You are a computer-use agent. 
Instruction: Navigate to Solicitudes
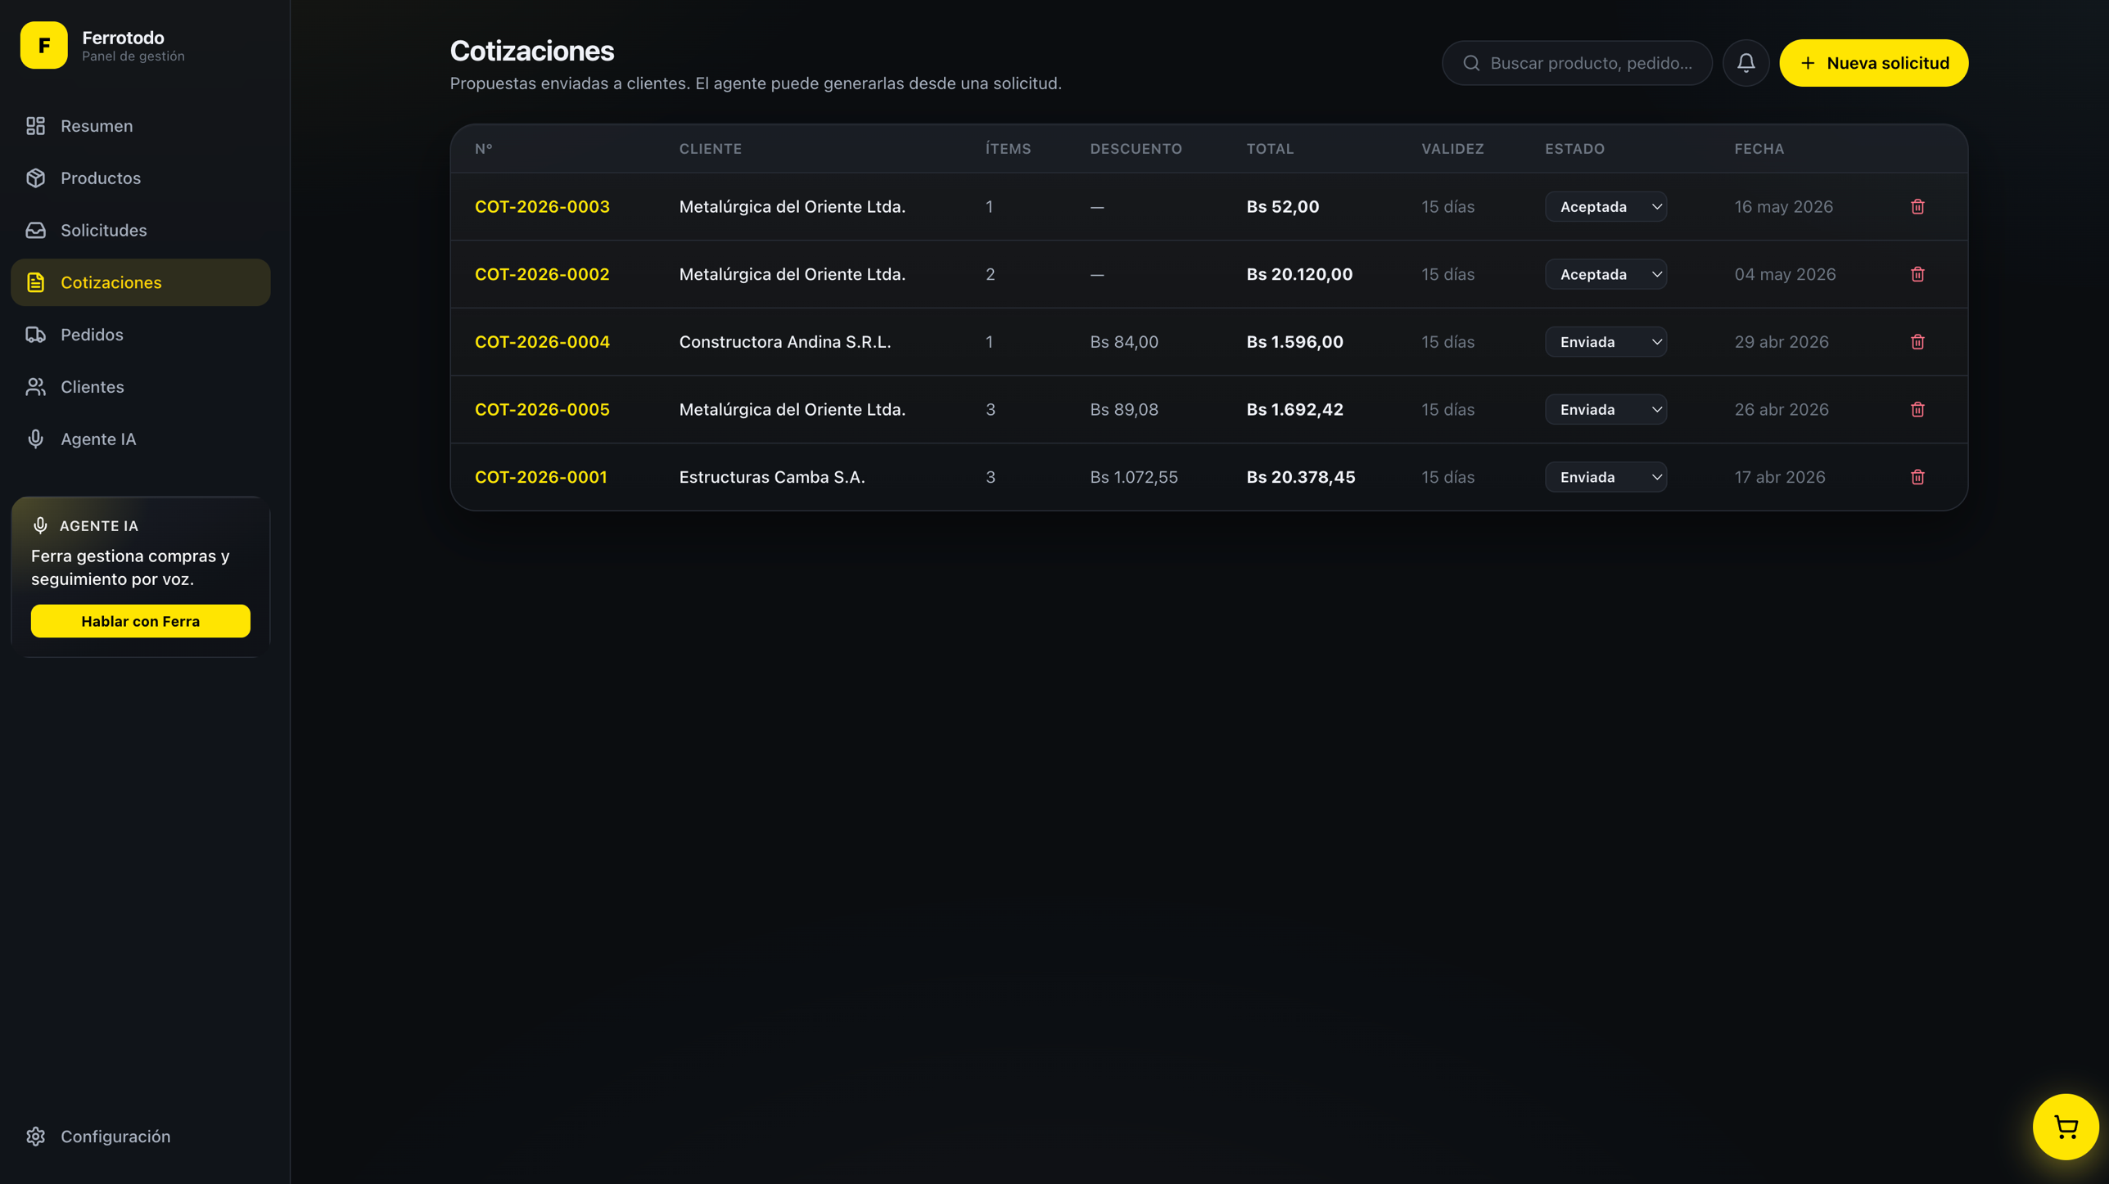point(141,231)
